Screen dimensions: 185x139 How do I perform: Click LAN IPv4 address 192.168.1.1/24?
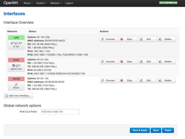point(42,51)
